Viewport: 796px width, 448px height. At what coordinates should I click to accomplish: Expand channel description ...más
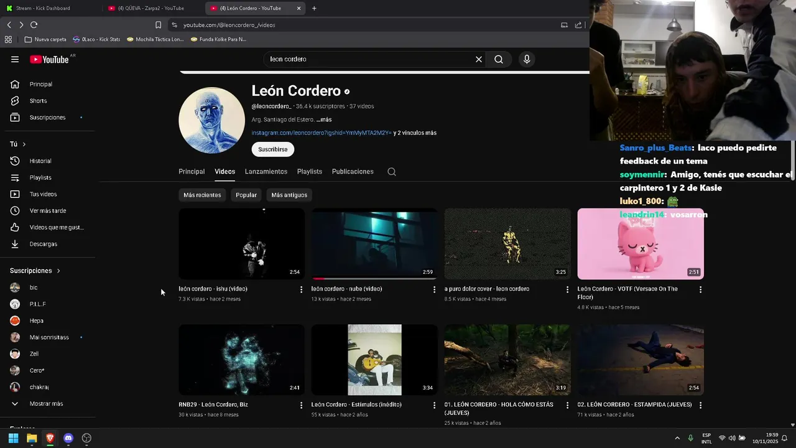[324, 119]
